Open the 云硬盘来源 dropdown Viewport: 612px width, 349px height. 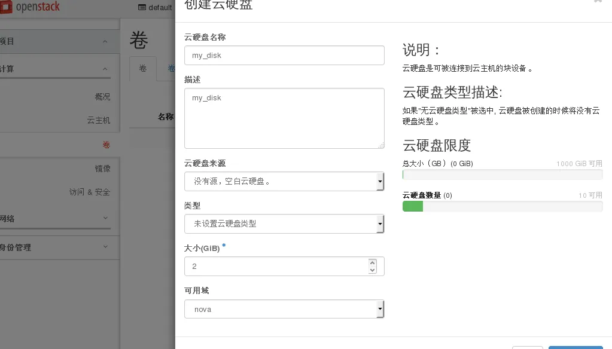(x=284, y=181)
